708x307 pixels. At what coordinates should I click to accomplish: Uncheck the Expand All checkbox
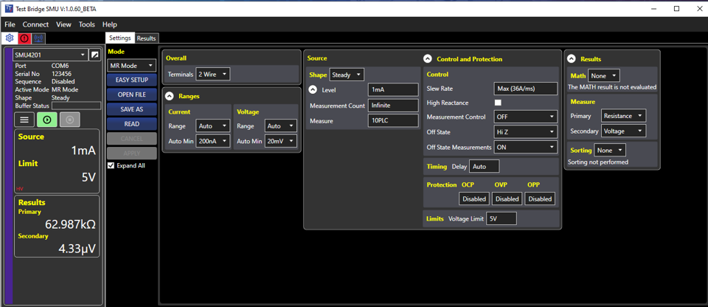pos(111,165)
